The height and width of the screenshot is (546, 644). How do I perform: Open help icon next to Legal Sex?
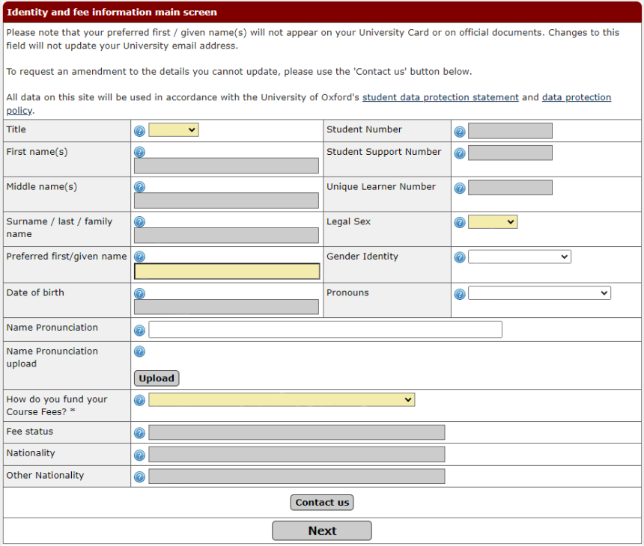coord(460,222)
